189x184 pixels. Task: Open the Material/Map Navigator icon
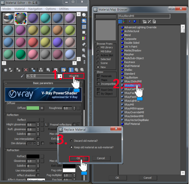pyautogui.click(x=84, y=62)
